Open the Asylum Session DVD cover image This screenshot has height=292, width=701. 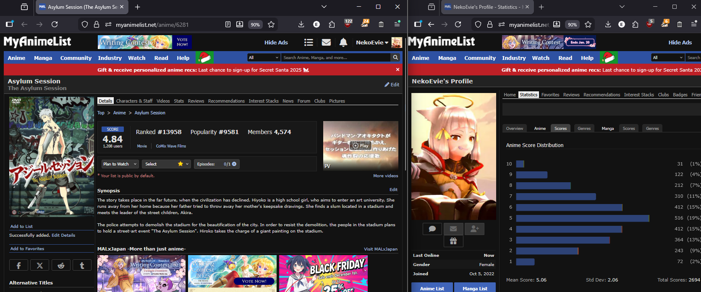(x=52, y=157)
